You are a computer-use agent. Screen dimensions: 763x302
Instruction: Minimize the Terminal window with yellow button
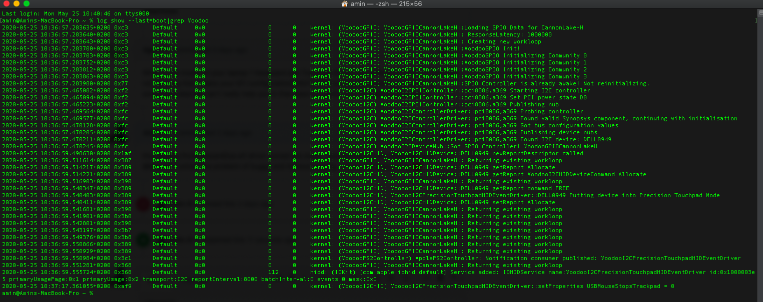pyautogui.click(x=17, y=3)
